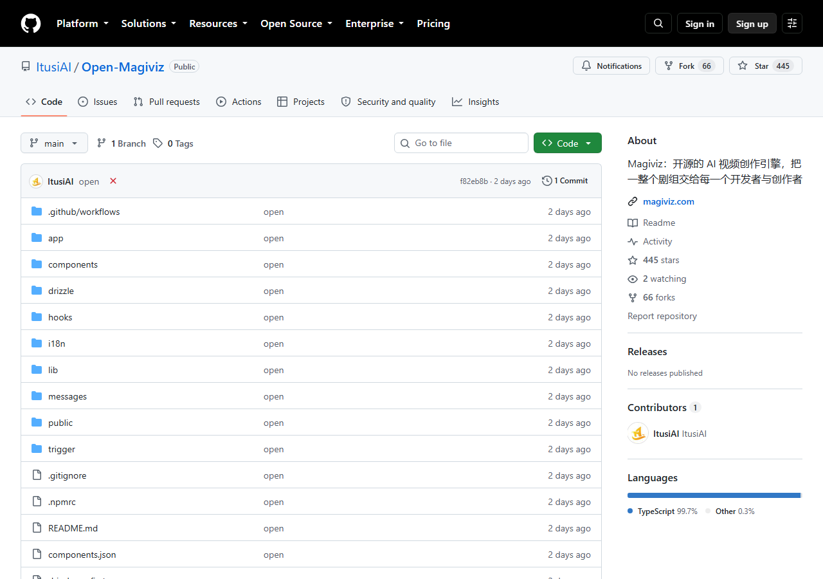This screenshot has height=579, width=823.
Task: Open the Pricing page
Action: coord(433,24)
